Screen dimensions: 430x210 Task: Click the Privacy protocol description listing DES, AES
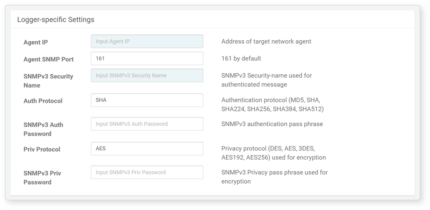[x=274, y=153]
